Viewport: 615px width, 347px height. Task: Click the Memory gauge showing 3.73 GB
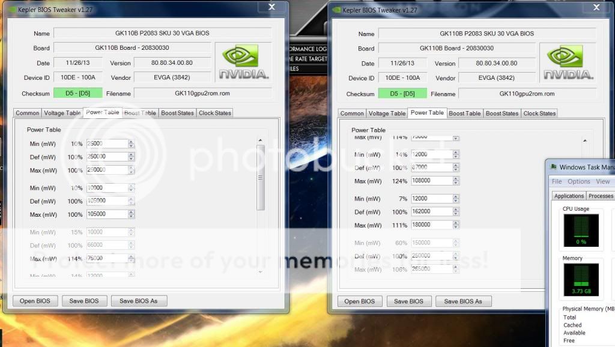[581, 279]
